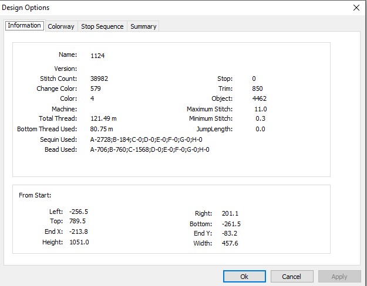Click the Trim value 850

point(257,88)
